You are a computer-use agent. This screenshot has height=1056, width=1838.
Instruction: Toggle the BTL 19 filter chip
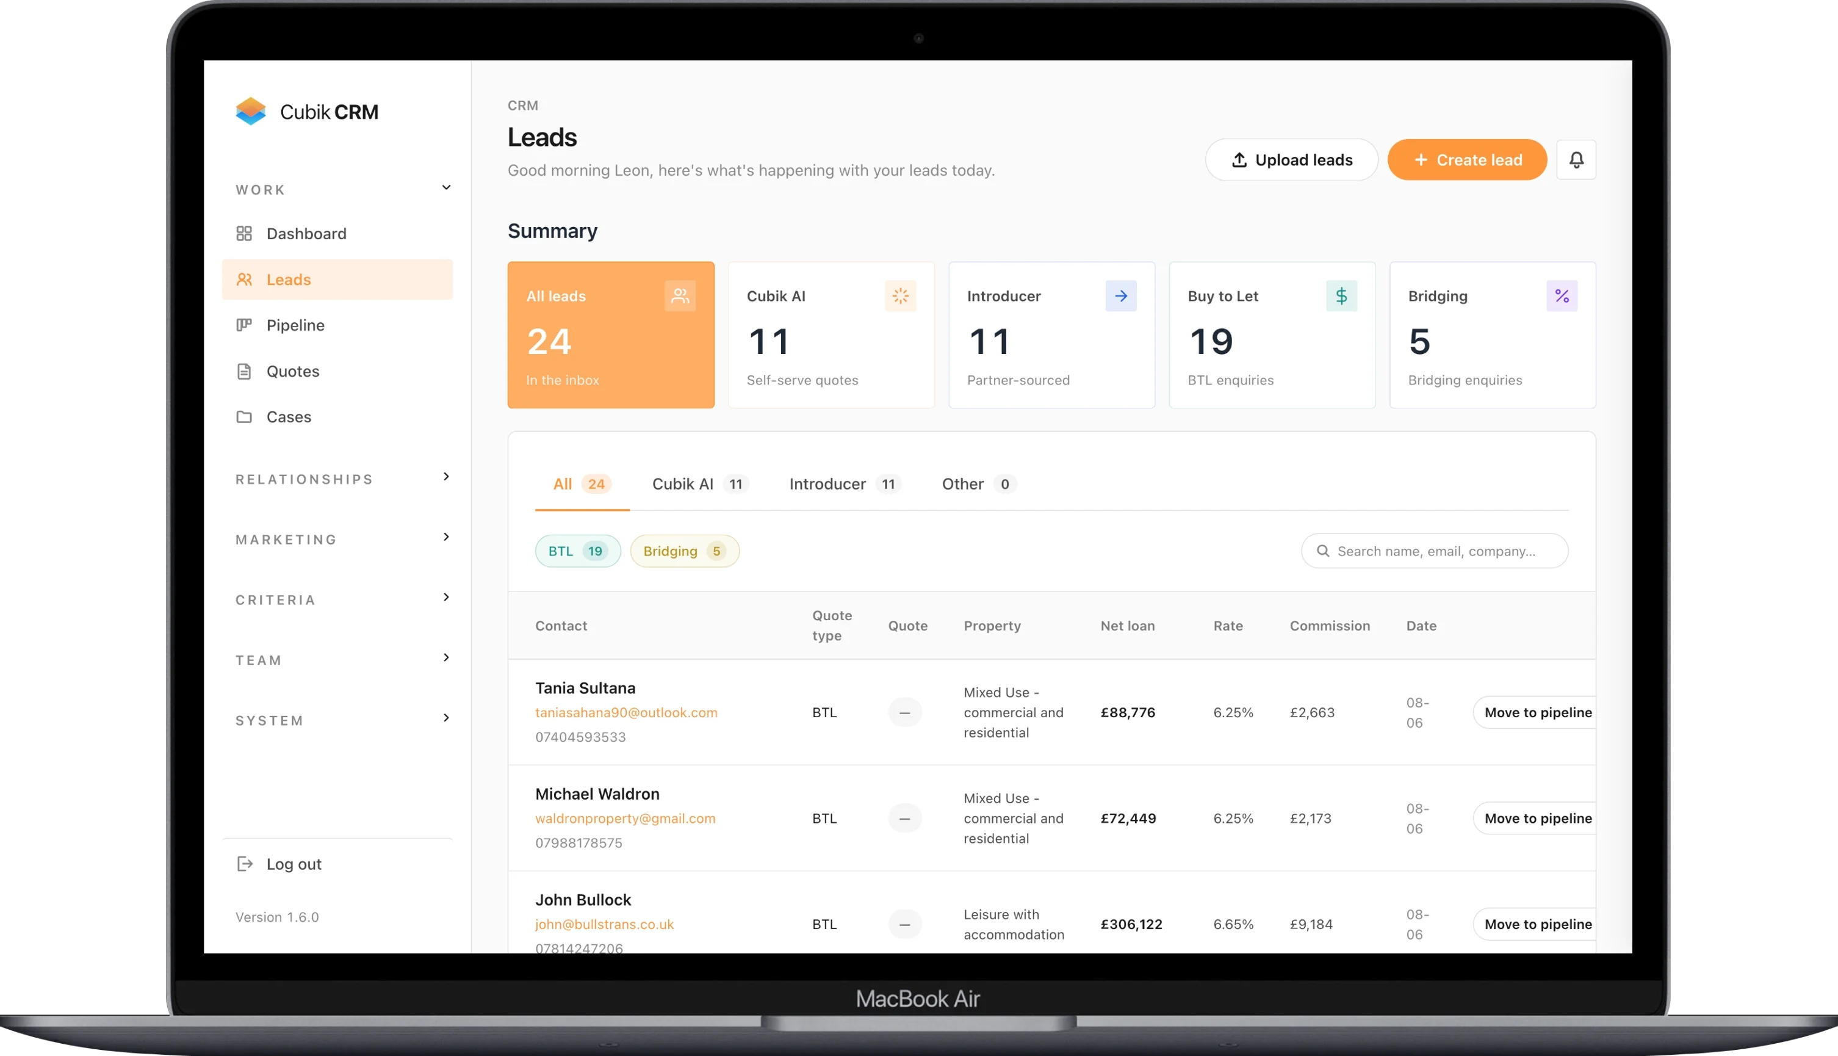(578, 551)
